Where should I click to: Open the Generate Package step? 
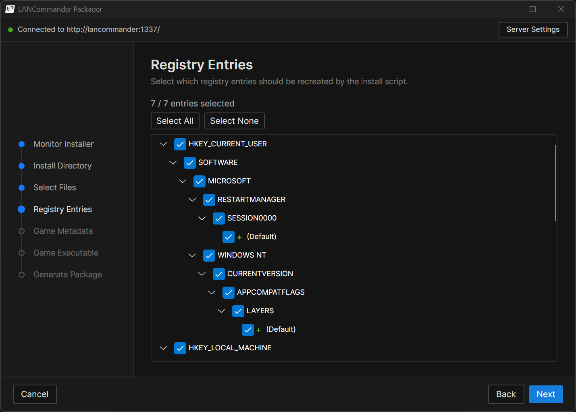tap(68, 275)
